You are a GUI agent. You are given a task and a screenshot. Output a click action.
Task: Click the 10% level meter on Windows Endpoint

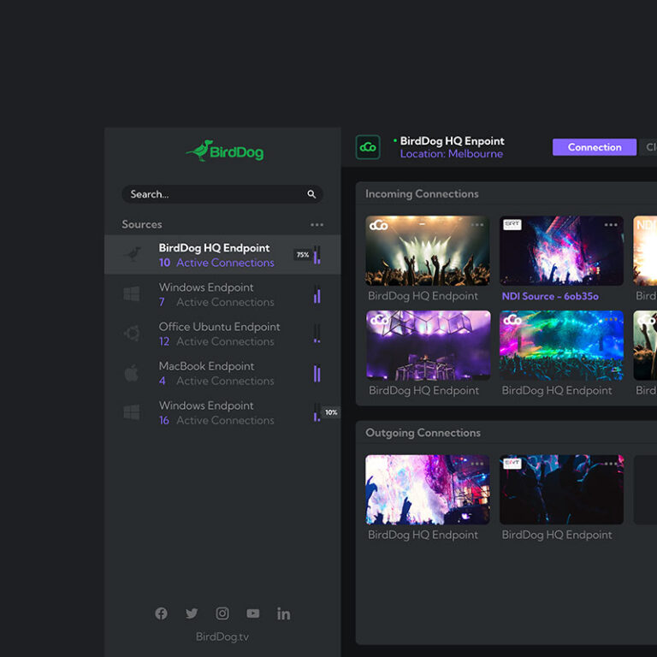(317, 412)
